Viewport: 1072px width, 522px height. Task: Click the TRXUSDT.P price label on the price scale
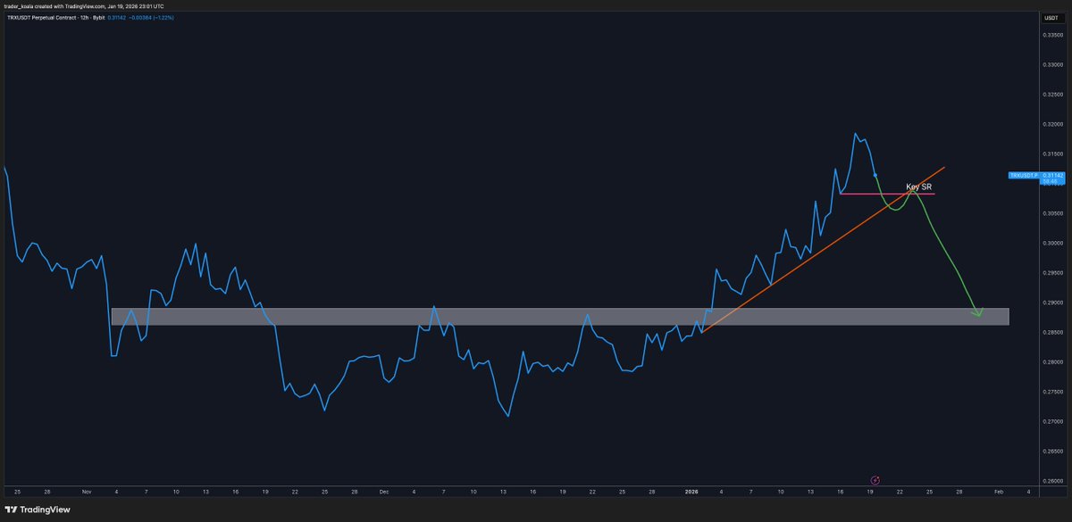click(x=1025, y=177)
